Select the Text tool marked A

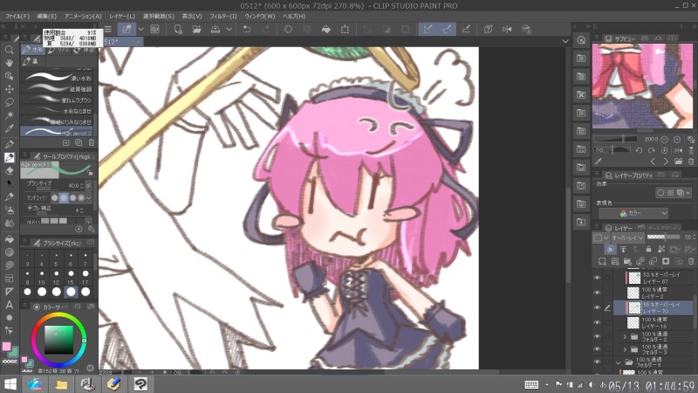[9, 305]
